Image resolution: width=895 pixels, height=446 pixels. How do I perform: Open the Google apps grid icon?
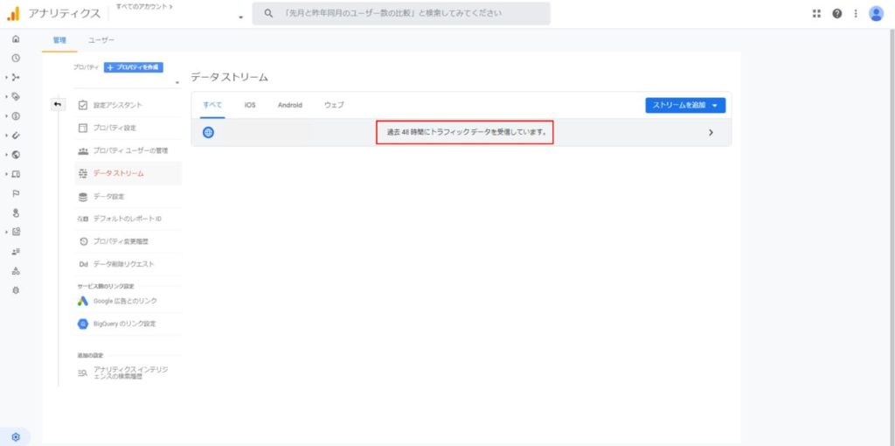pos(816,14)
